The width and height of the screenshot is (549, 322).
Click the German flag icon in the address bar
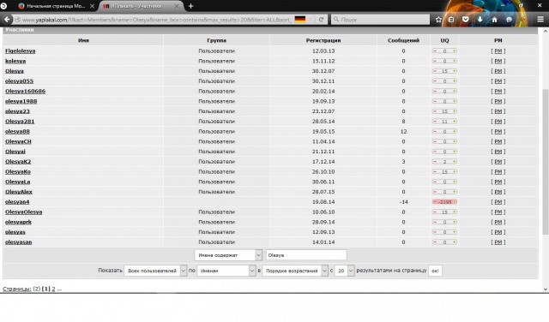[x=300, y=20]
